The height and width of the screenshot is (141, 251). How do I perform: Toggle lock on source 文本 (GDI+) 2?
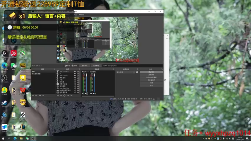(x=78, y=71)
